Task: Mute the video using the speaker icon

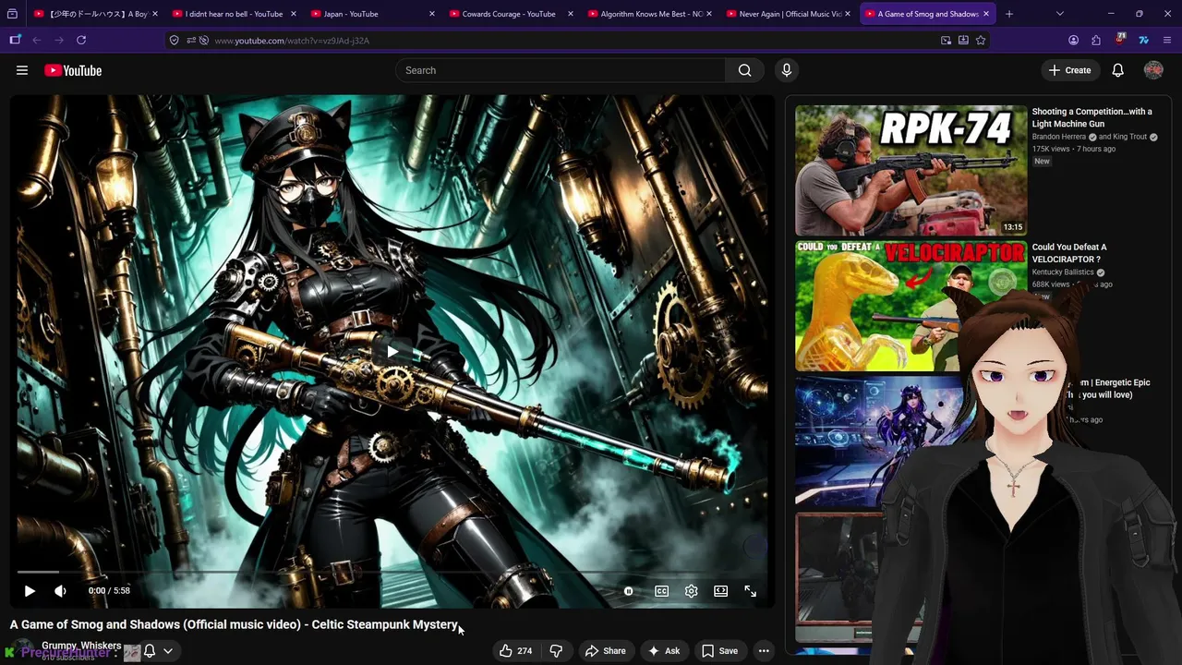Action: (x=60, y=591)
